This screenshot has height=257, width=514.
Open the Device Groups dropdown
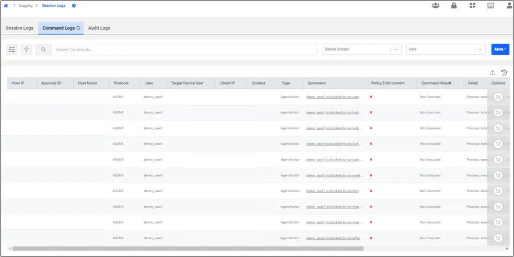361,50
